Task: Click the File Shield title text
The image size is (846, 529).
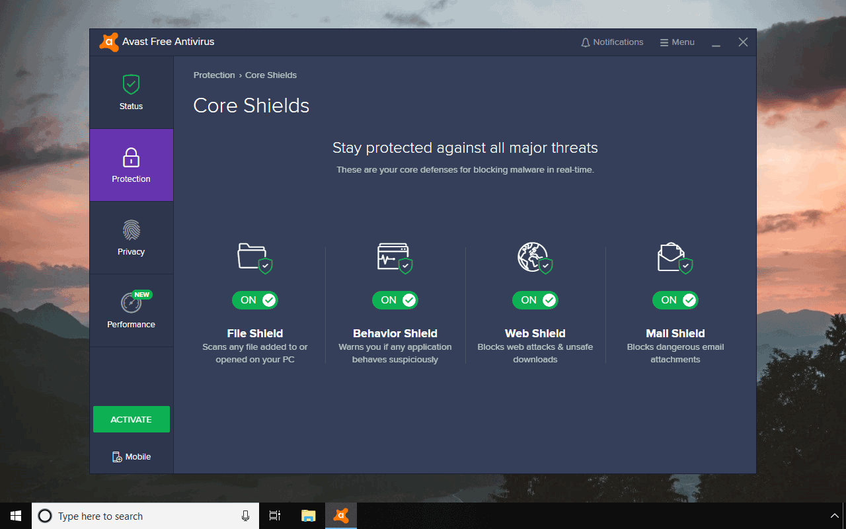Action: (255, 333)
